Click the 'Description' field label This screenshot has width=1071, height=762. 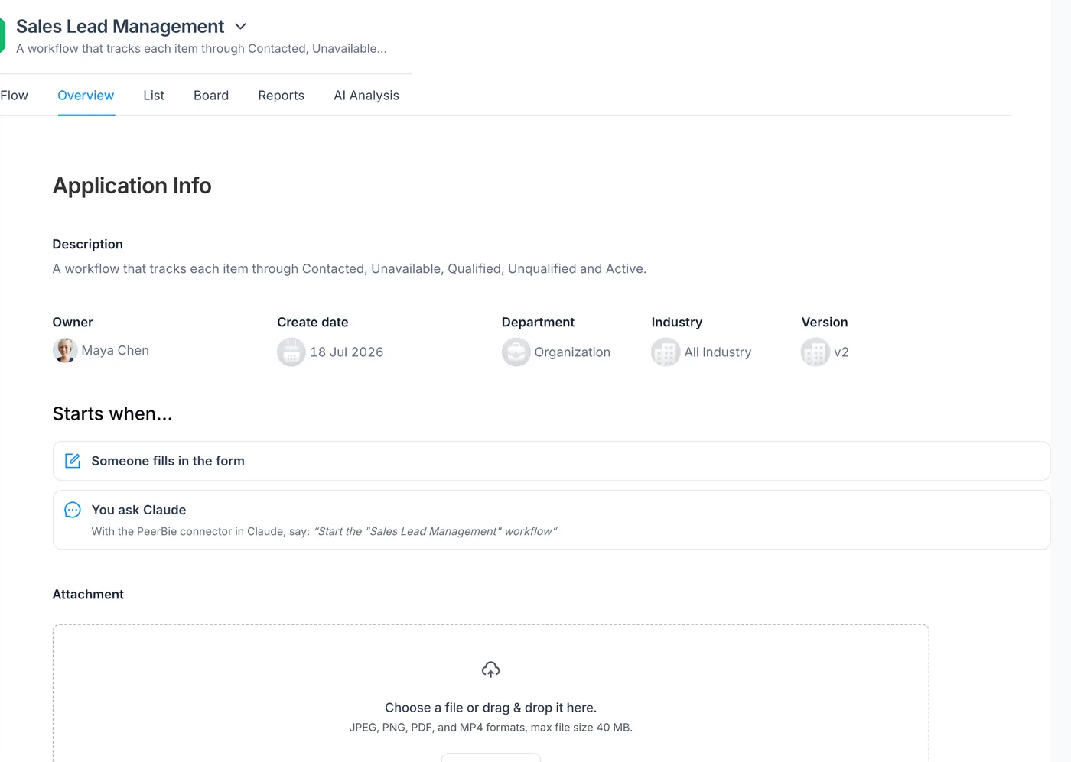[88, 245]
